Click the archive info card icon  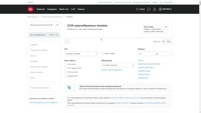click(x=69, y=87)
